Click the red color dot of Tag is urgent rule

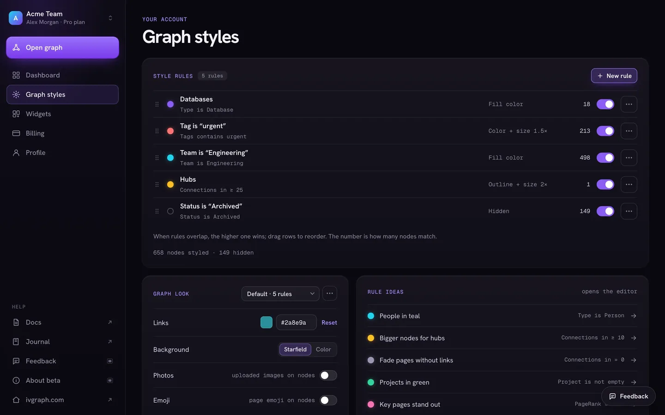[x=170, y=131]
